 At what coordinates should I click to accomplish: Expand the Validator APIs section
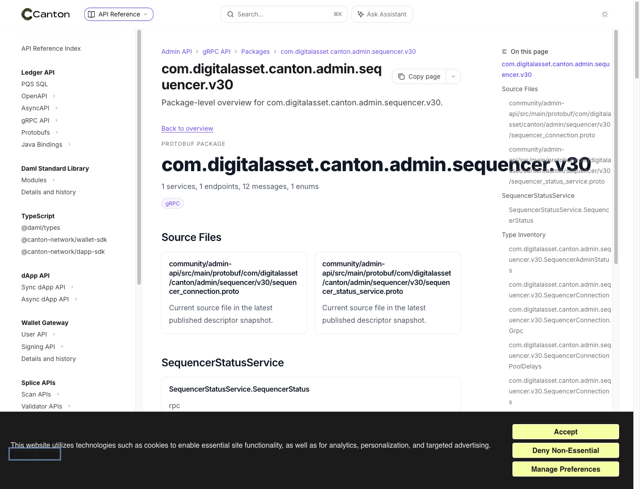(x=46, y=406)
